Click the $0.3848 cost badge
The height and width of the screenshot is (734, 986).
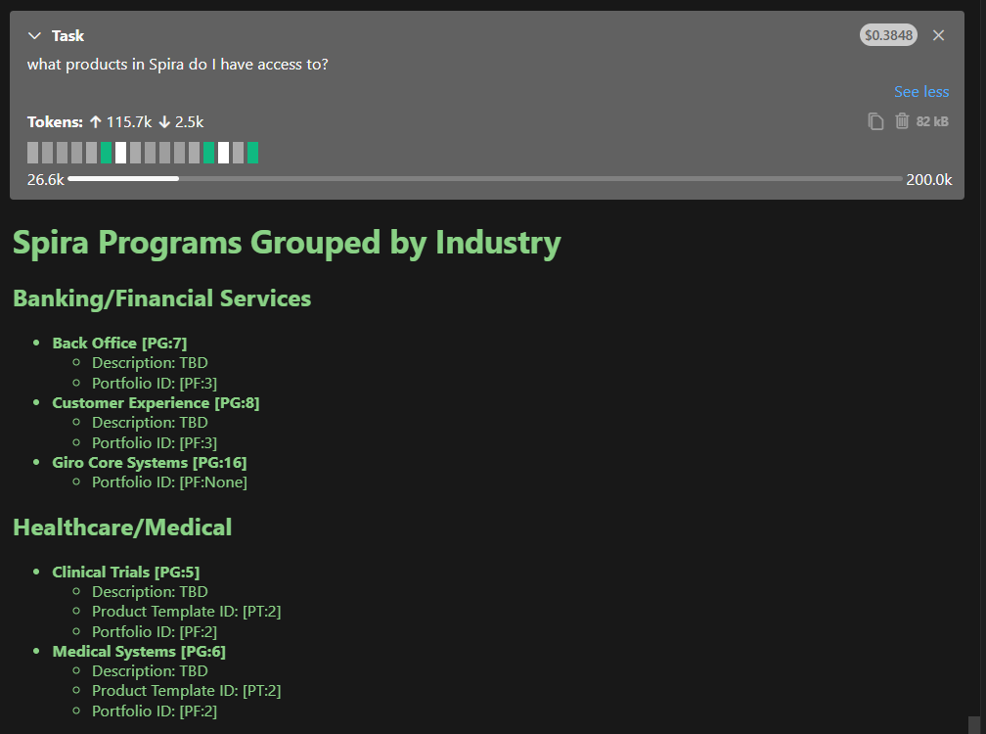(888, 36)
